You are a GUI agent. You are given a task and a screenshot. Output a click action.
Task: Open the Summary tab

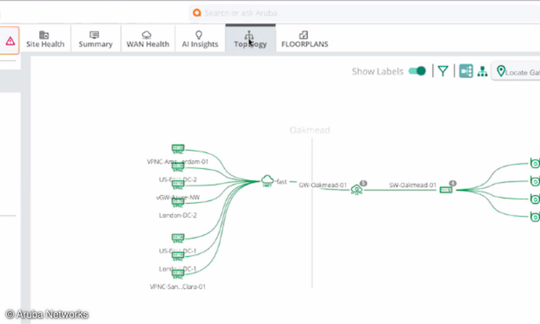click(x=95, y=39)
